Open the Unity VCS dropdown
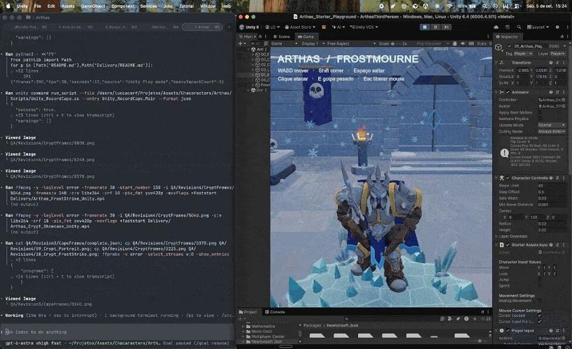 coord(364,27)
